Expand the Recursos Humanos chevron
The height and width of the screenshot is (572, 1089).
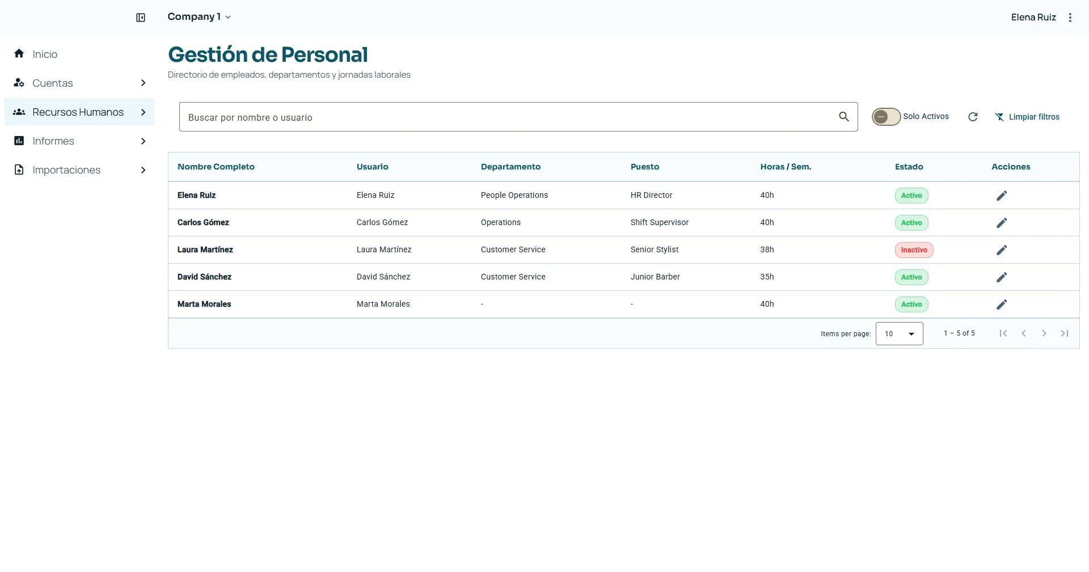point(143,112)
